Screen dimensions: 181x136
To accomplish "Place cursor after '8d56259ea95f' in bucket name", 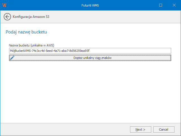I will [90, 51].
